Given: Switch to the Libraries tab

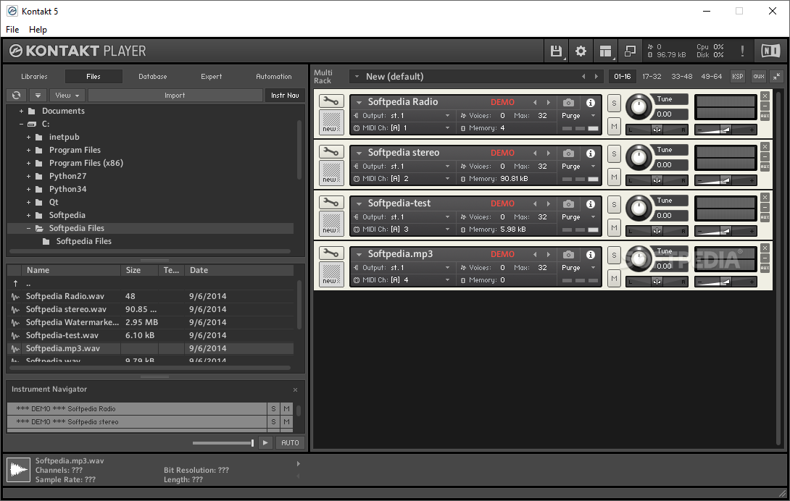Looking at the screenshot, I should [34, 77].
